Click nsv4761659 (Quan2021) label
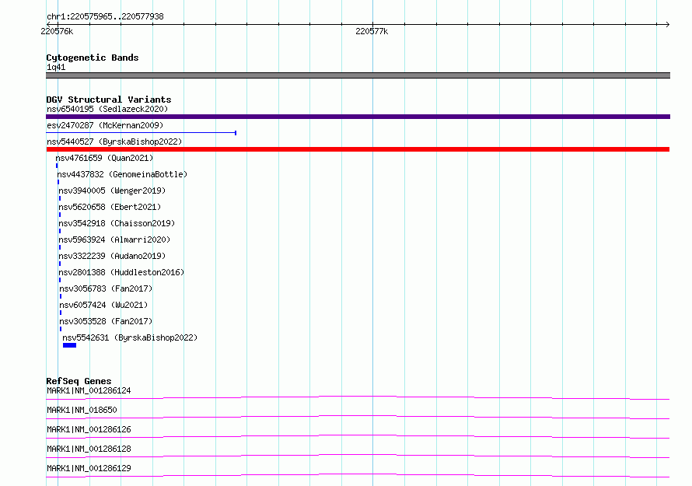Image resolution: width=692 pixels, height=486 pixels. (x=104, y=158)
